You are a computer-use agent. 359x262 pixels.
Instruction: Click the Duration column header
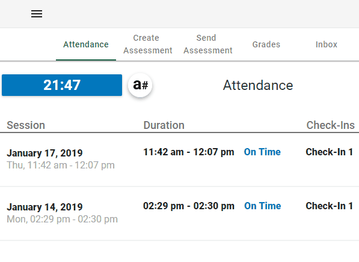click(164, 125)
